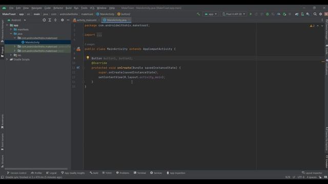Toggle the Resource Manager sidebar tab

click(2, 31)
